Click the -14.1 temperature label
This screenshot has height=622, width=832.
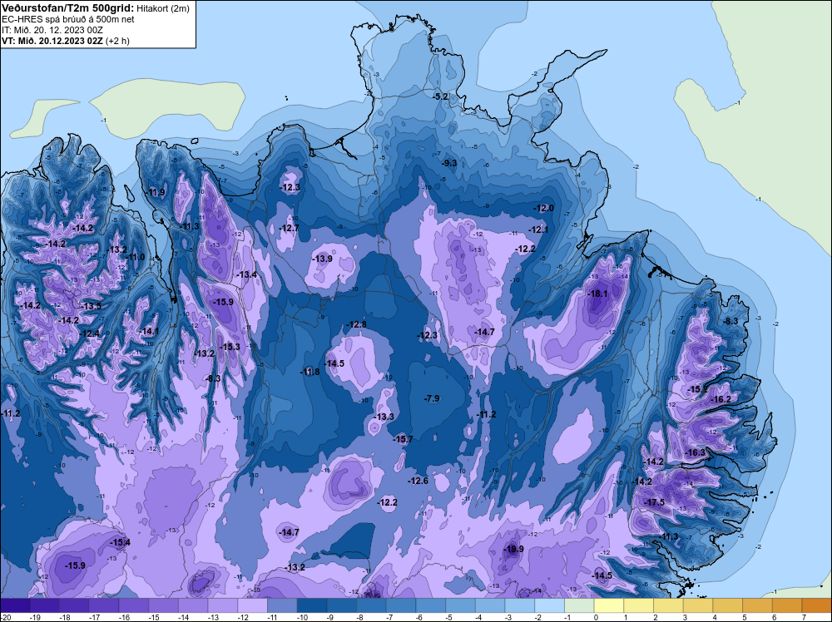click(x=149, y=331)
